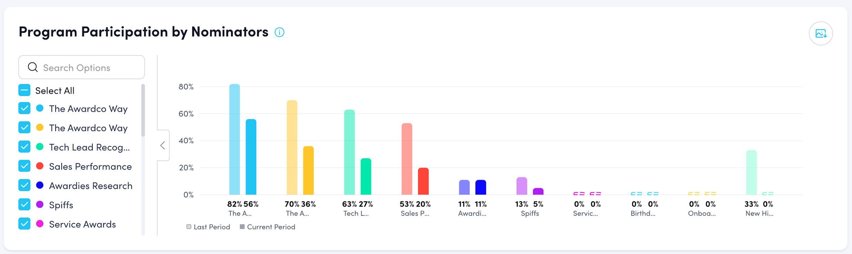This screenshot has height=254, width=852.
Task: Uncheck the Awardies Research checkbox
Action: click(x=25, y=185)
